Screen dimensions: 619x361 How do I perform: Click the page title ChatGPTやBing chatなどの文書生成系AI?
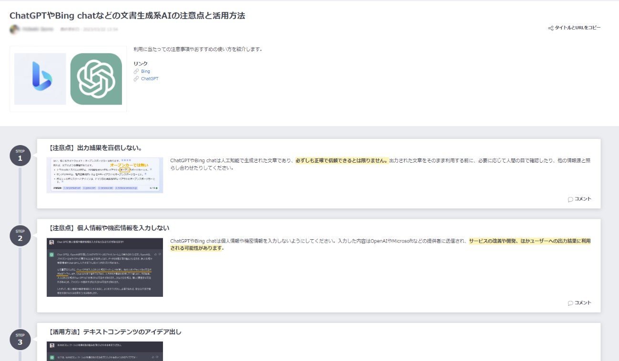pyautogui.click(x=127, y=16)
